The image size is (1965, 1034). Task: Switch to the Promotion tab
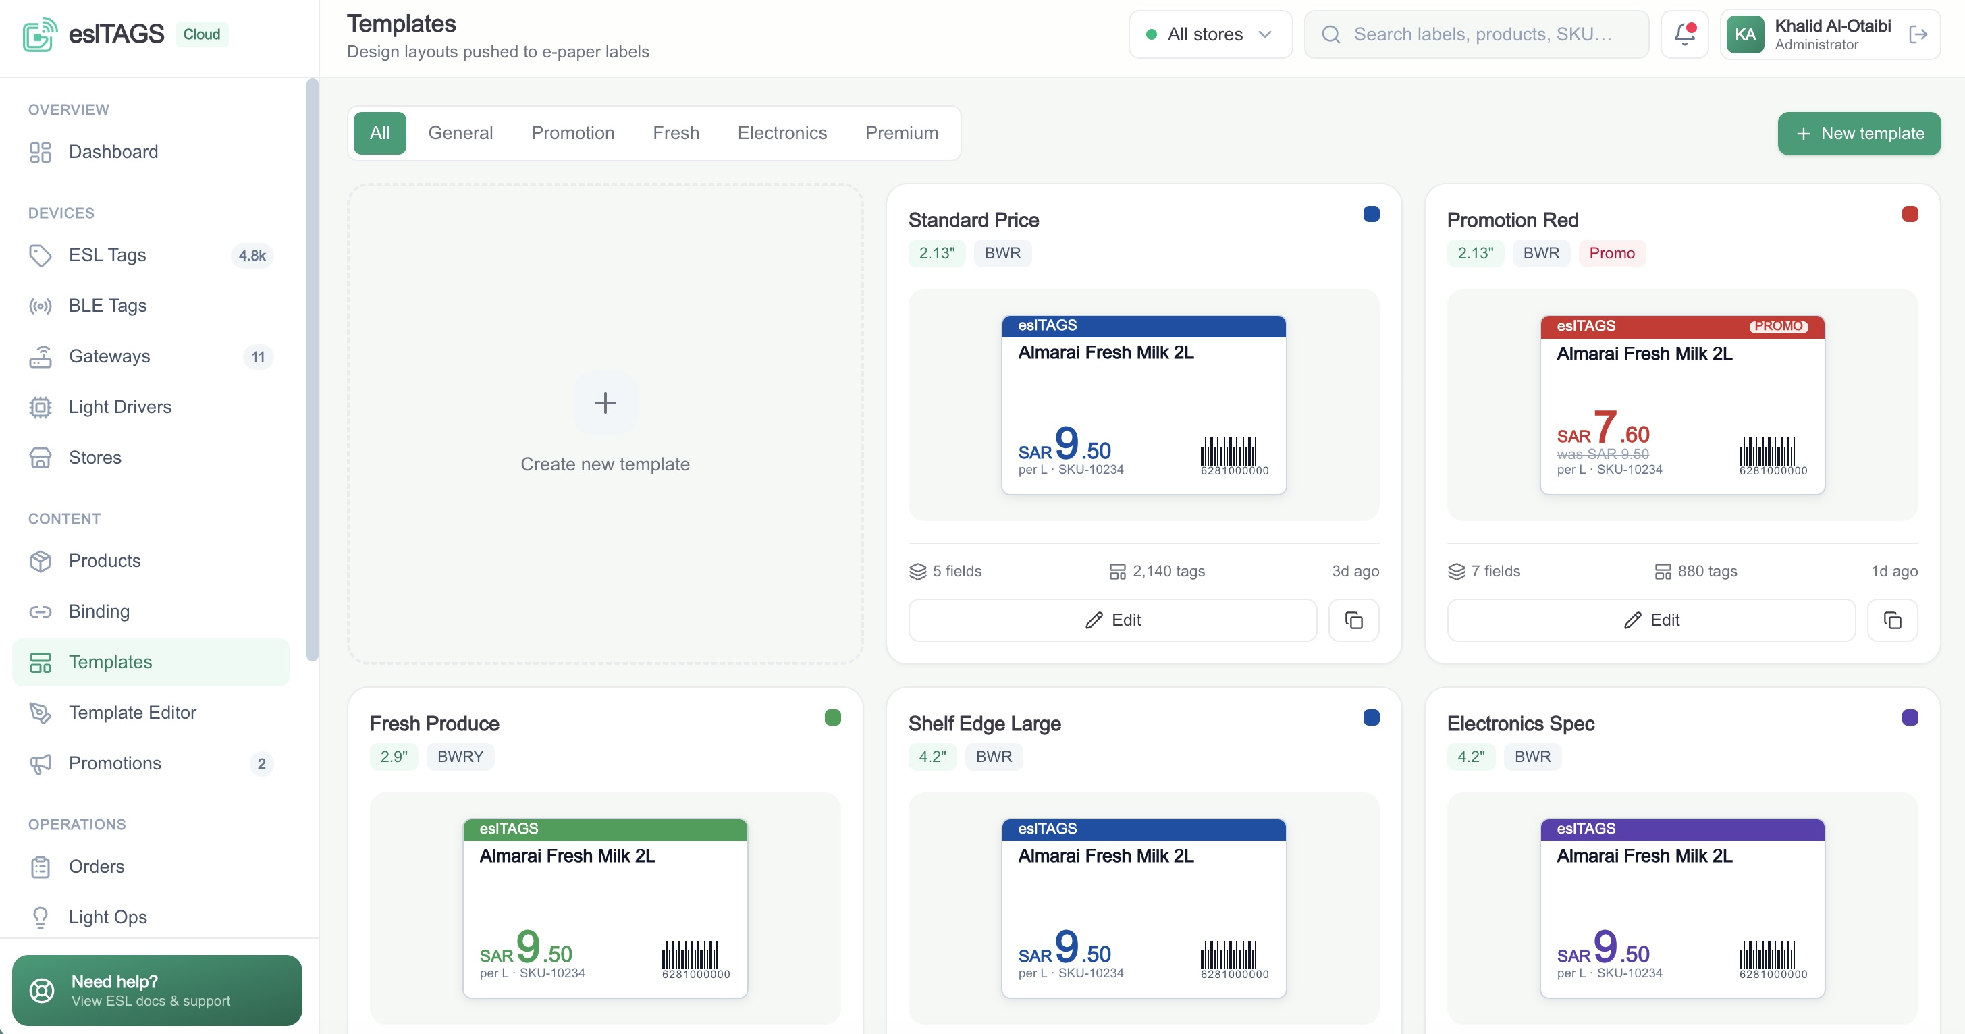tap(573, 134)
